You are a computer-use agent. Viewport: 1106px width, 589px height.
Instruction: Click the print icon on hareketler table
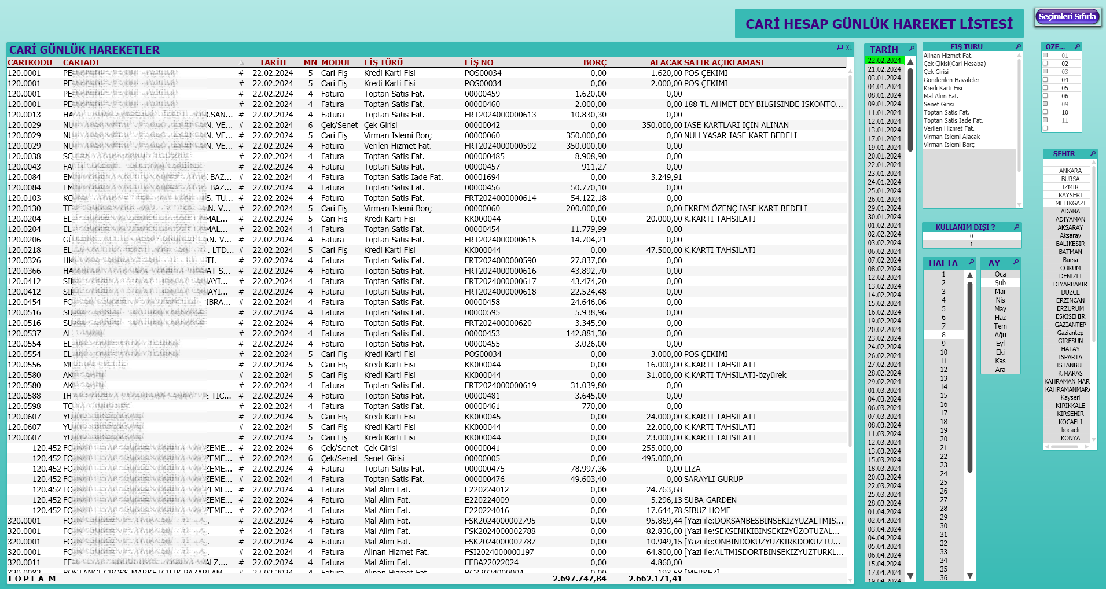(840, 48)
